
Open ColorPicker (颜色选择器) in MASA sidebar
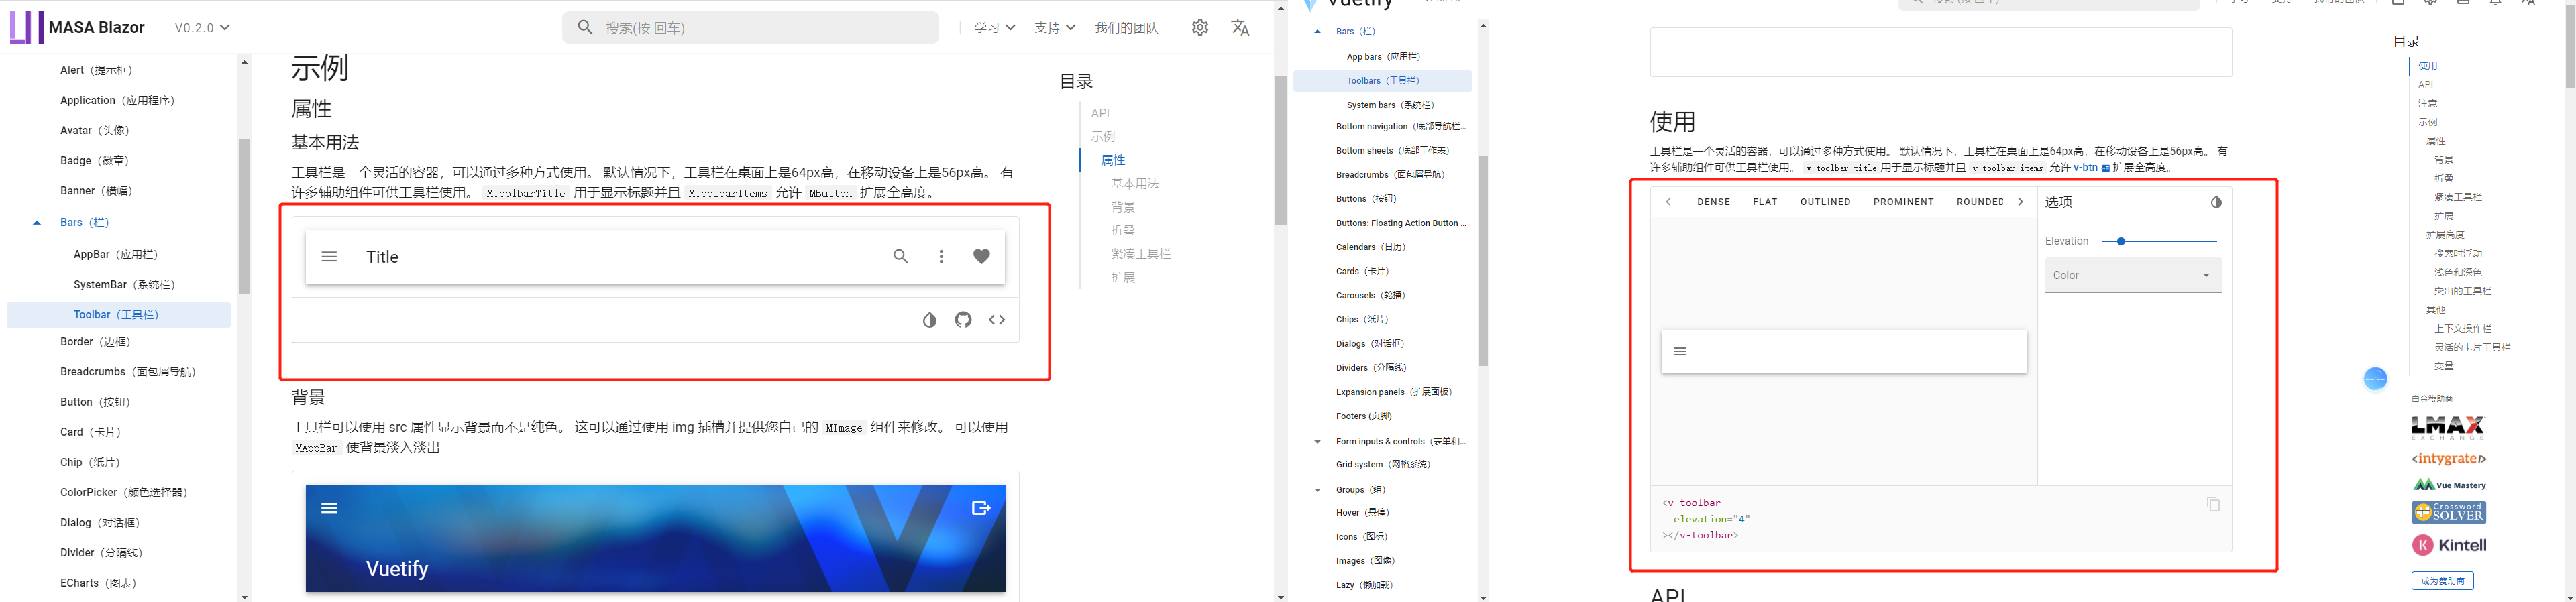[124, 493]
